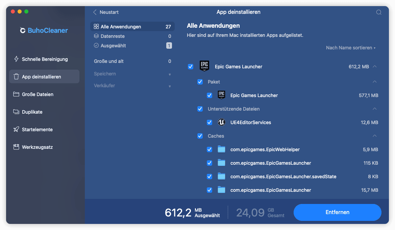Click the Alle Anwendungen heading

tap(213, 26)
